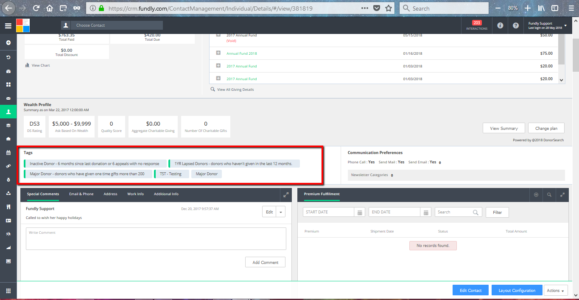The width and height of the screenshot is (579, 300).
Task: Open the View All Giving Details link
Action: [235, 90]
